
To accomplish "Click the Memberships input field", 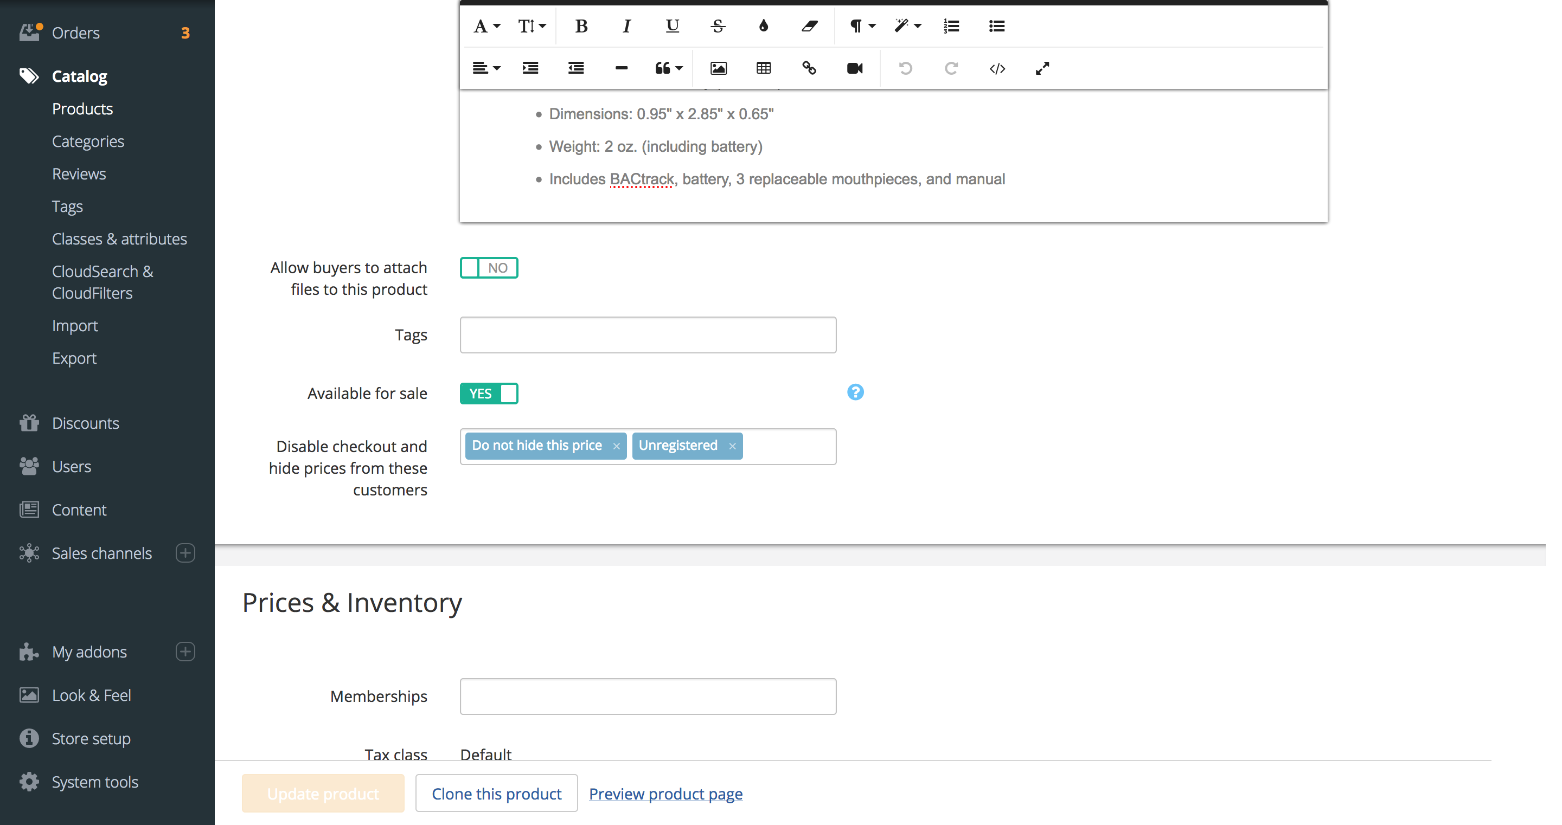I will [x=648, y=696].
